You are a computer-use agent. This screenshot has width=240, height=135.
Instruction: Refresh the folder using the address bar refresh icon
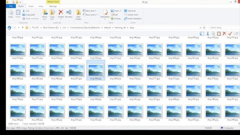click(204, 28)
